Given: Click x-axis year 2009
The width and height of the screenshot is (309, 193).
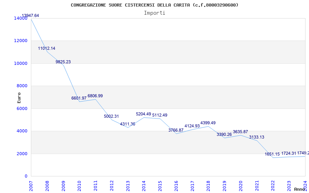Looking at the screenshot, I should [63, 186].
